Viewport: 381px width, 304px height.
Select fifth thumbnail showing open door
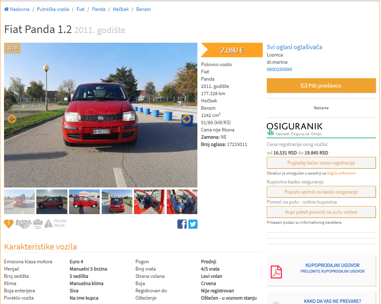(x=149, y=202)
